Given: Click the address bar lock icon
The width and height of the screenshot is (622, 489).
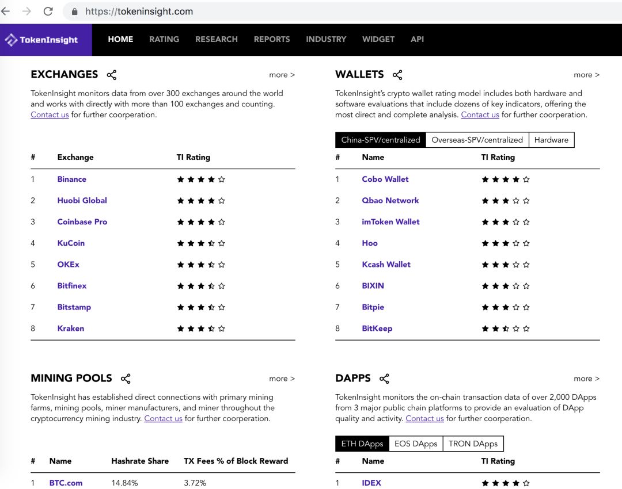Looking at the screenshot, I should click(x=74, y=12).
